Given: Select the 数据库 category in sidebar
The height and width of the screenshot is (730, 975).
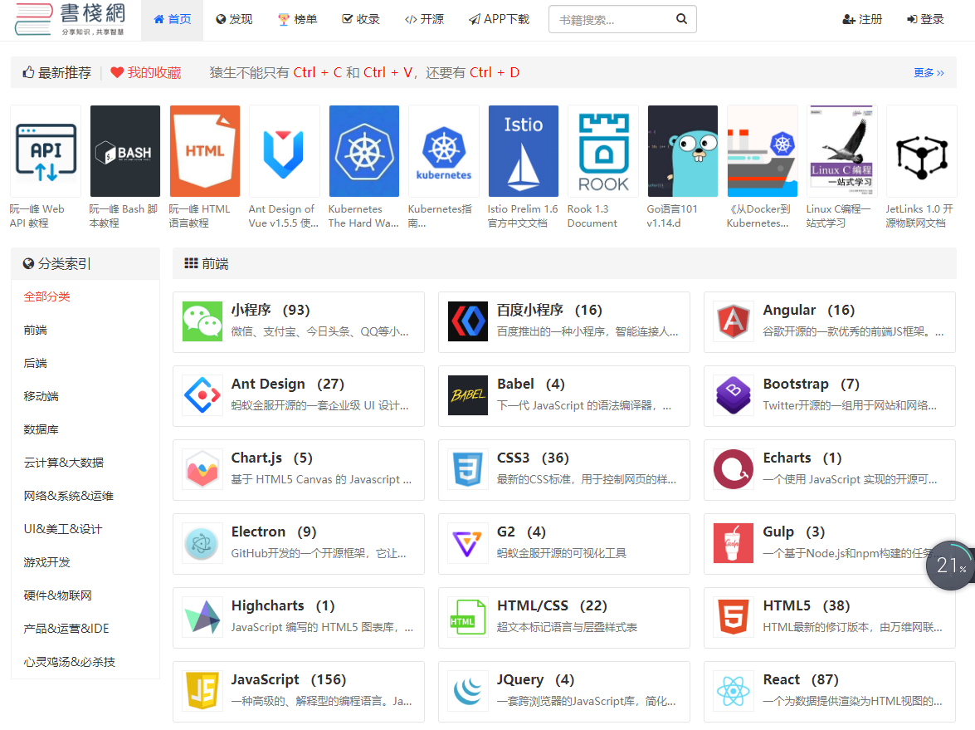Looking at the screenshot, I should tap(41, 429).
